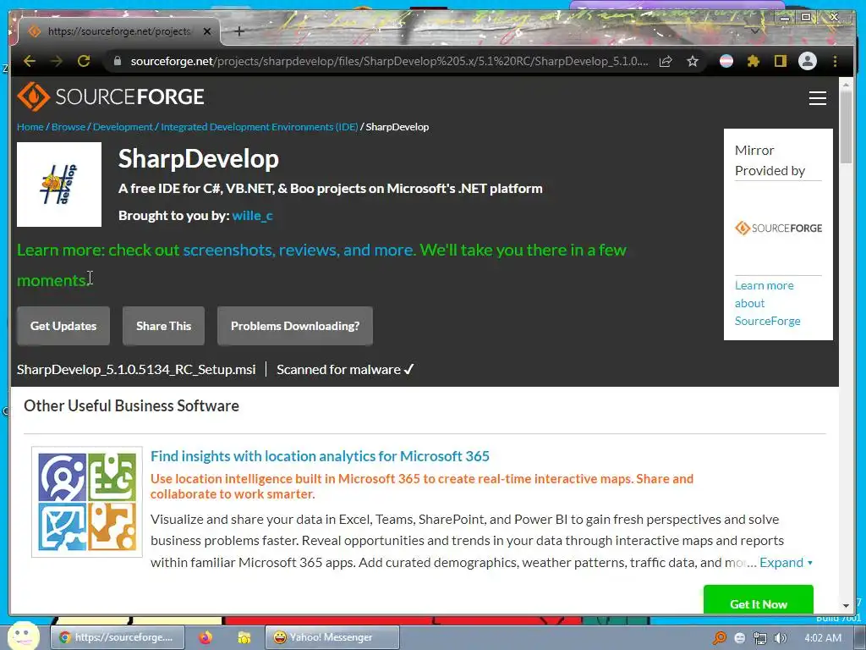This screenshot has width=866, height=650.
Task: Click the green Get It Now button
Action: pos(759,600)
